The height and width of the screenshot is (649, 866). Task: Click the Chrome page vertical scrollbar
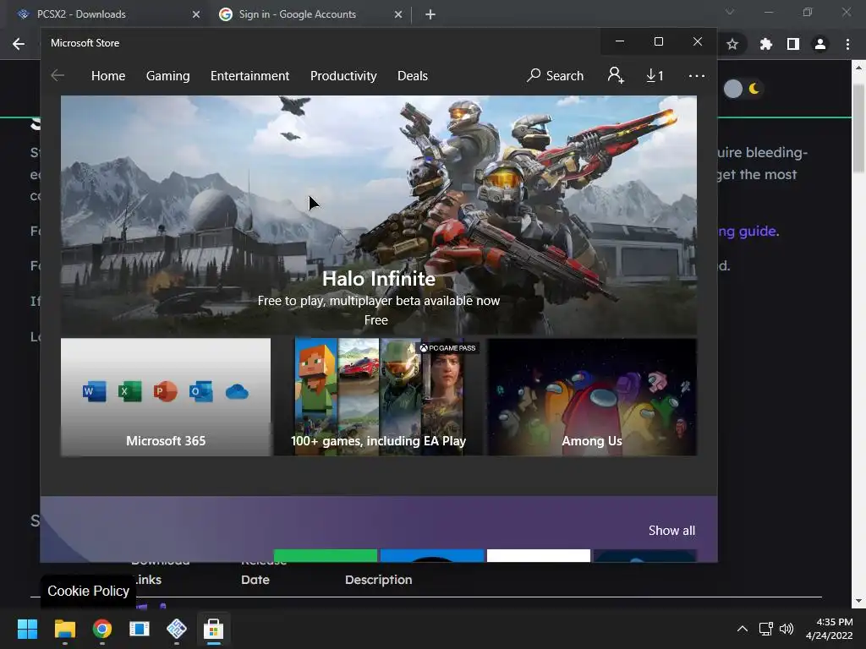coord(858,128)
